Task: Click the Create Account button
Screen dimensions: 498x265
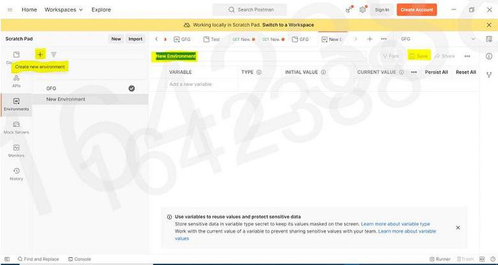Action: point(417,10)
